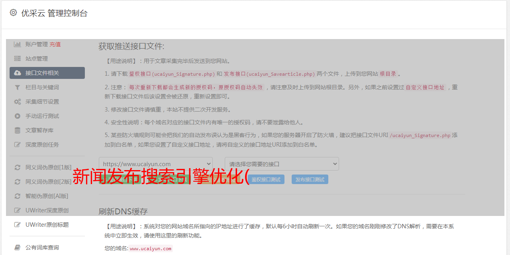Click the gear icon beside 优采云 管理控制台

tap(13, 13)
